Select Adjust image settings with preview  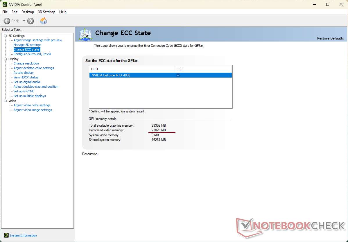click(x=38, y=40)
